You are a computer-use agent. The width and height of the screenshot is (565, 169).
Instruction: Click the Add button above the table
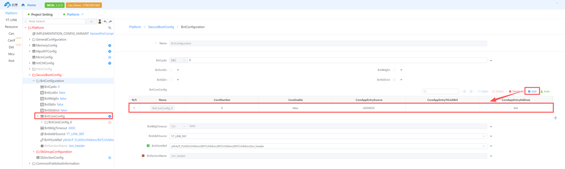tap(532, 91)
